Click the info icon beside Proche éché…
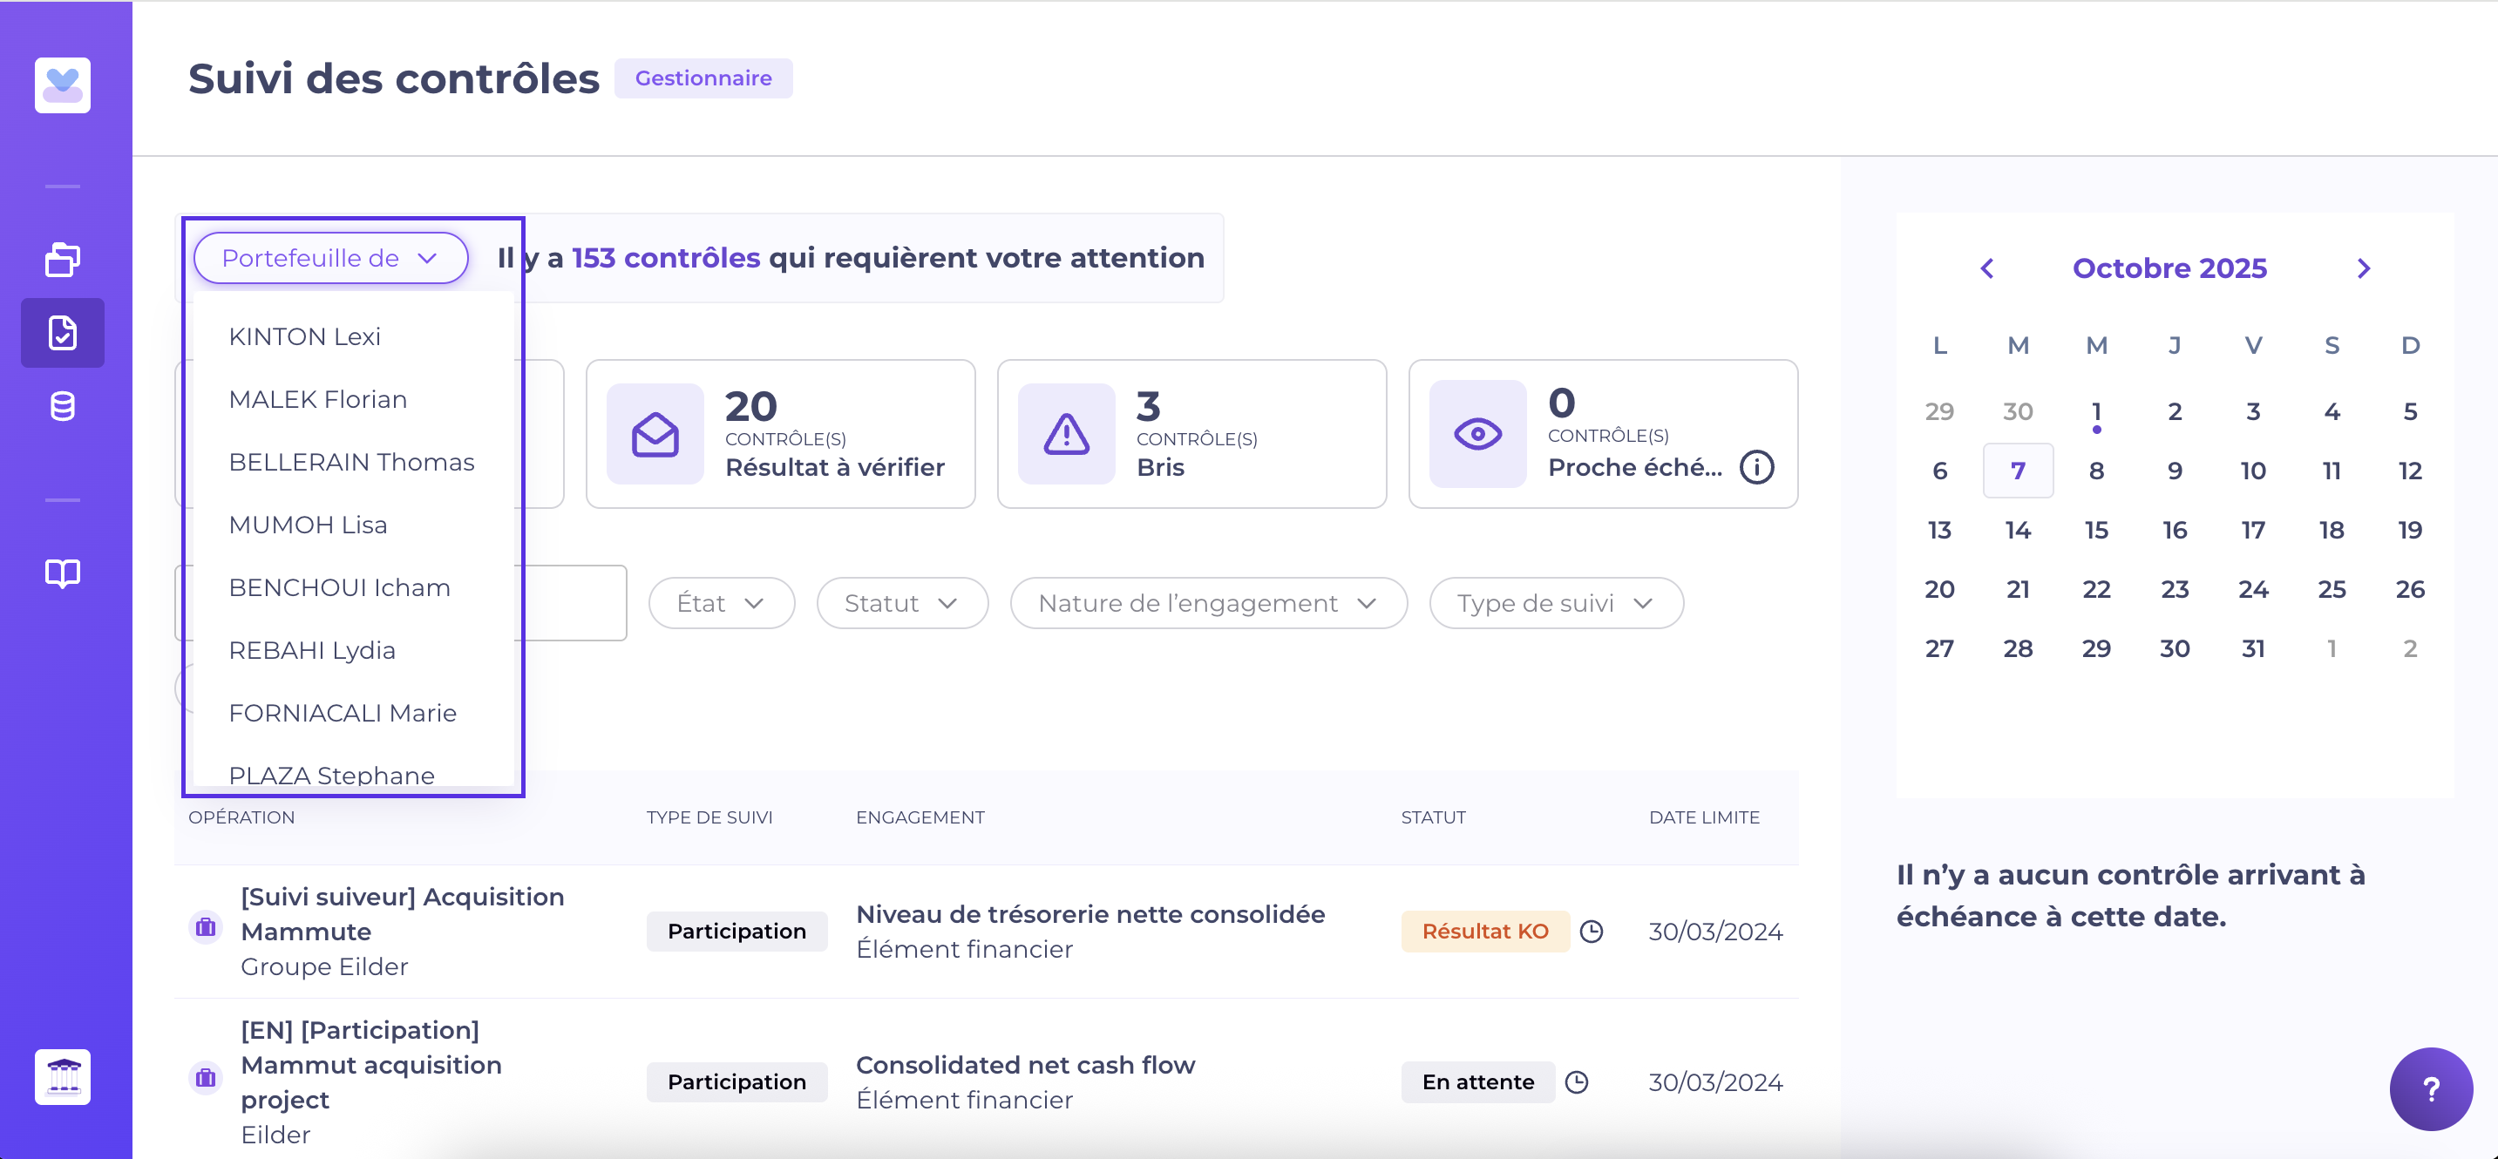Screen dimensions: 2498x1159 1756,467
